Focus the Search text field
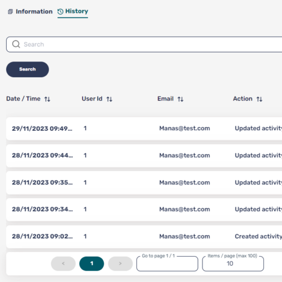The width and height of the screenshot is (282, 282). pos(144,45)
